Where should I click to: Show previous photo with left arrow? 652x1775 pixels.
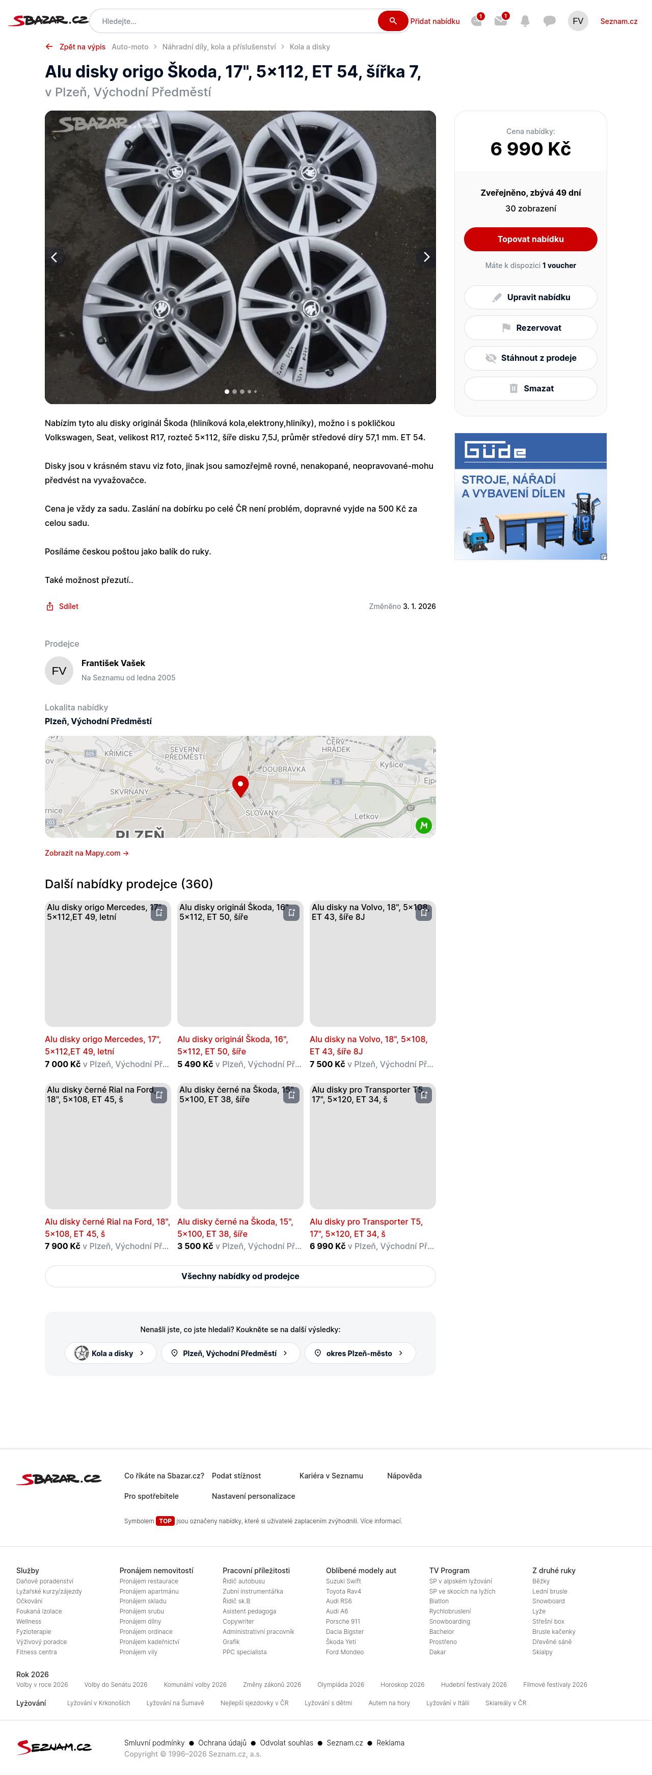[x=55, y=257]
